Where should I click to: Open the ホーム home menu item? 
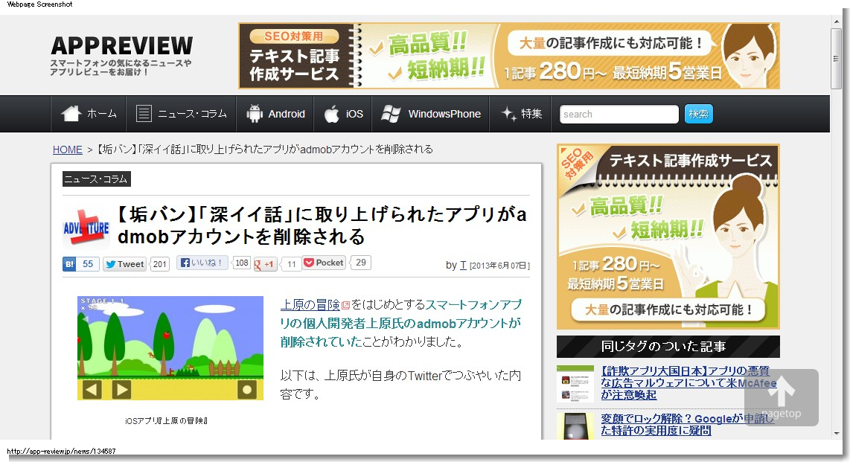tap(89, 114)
